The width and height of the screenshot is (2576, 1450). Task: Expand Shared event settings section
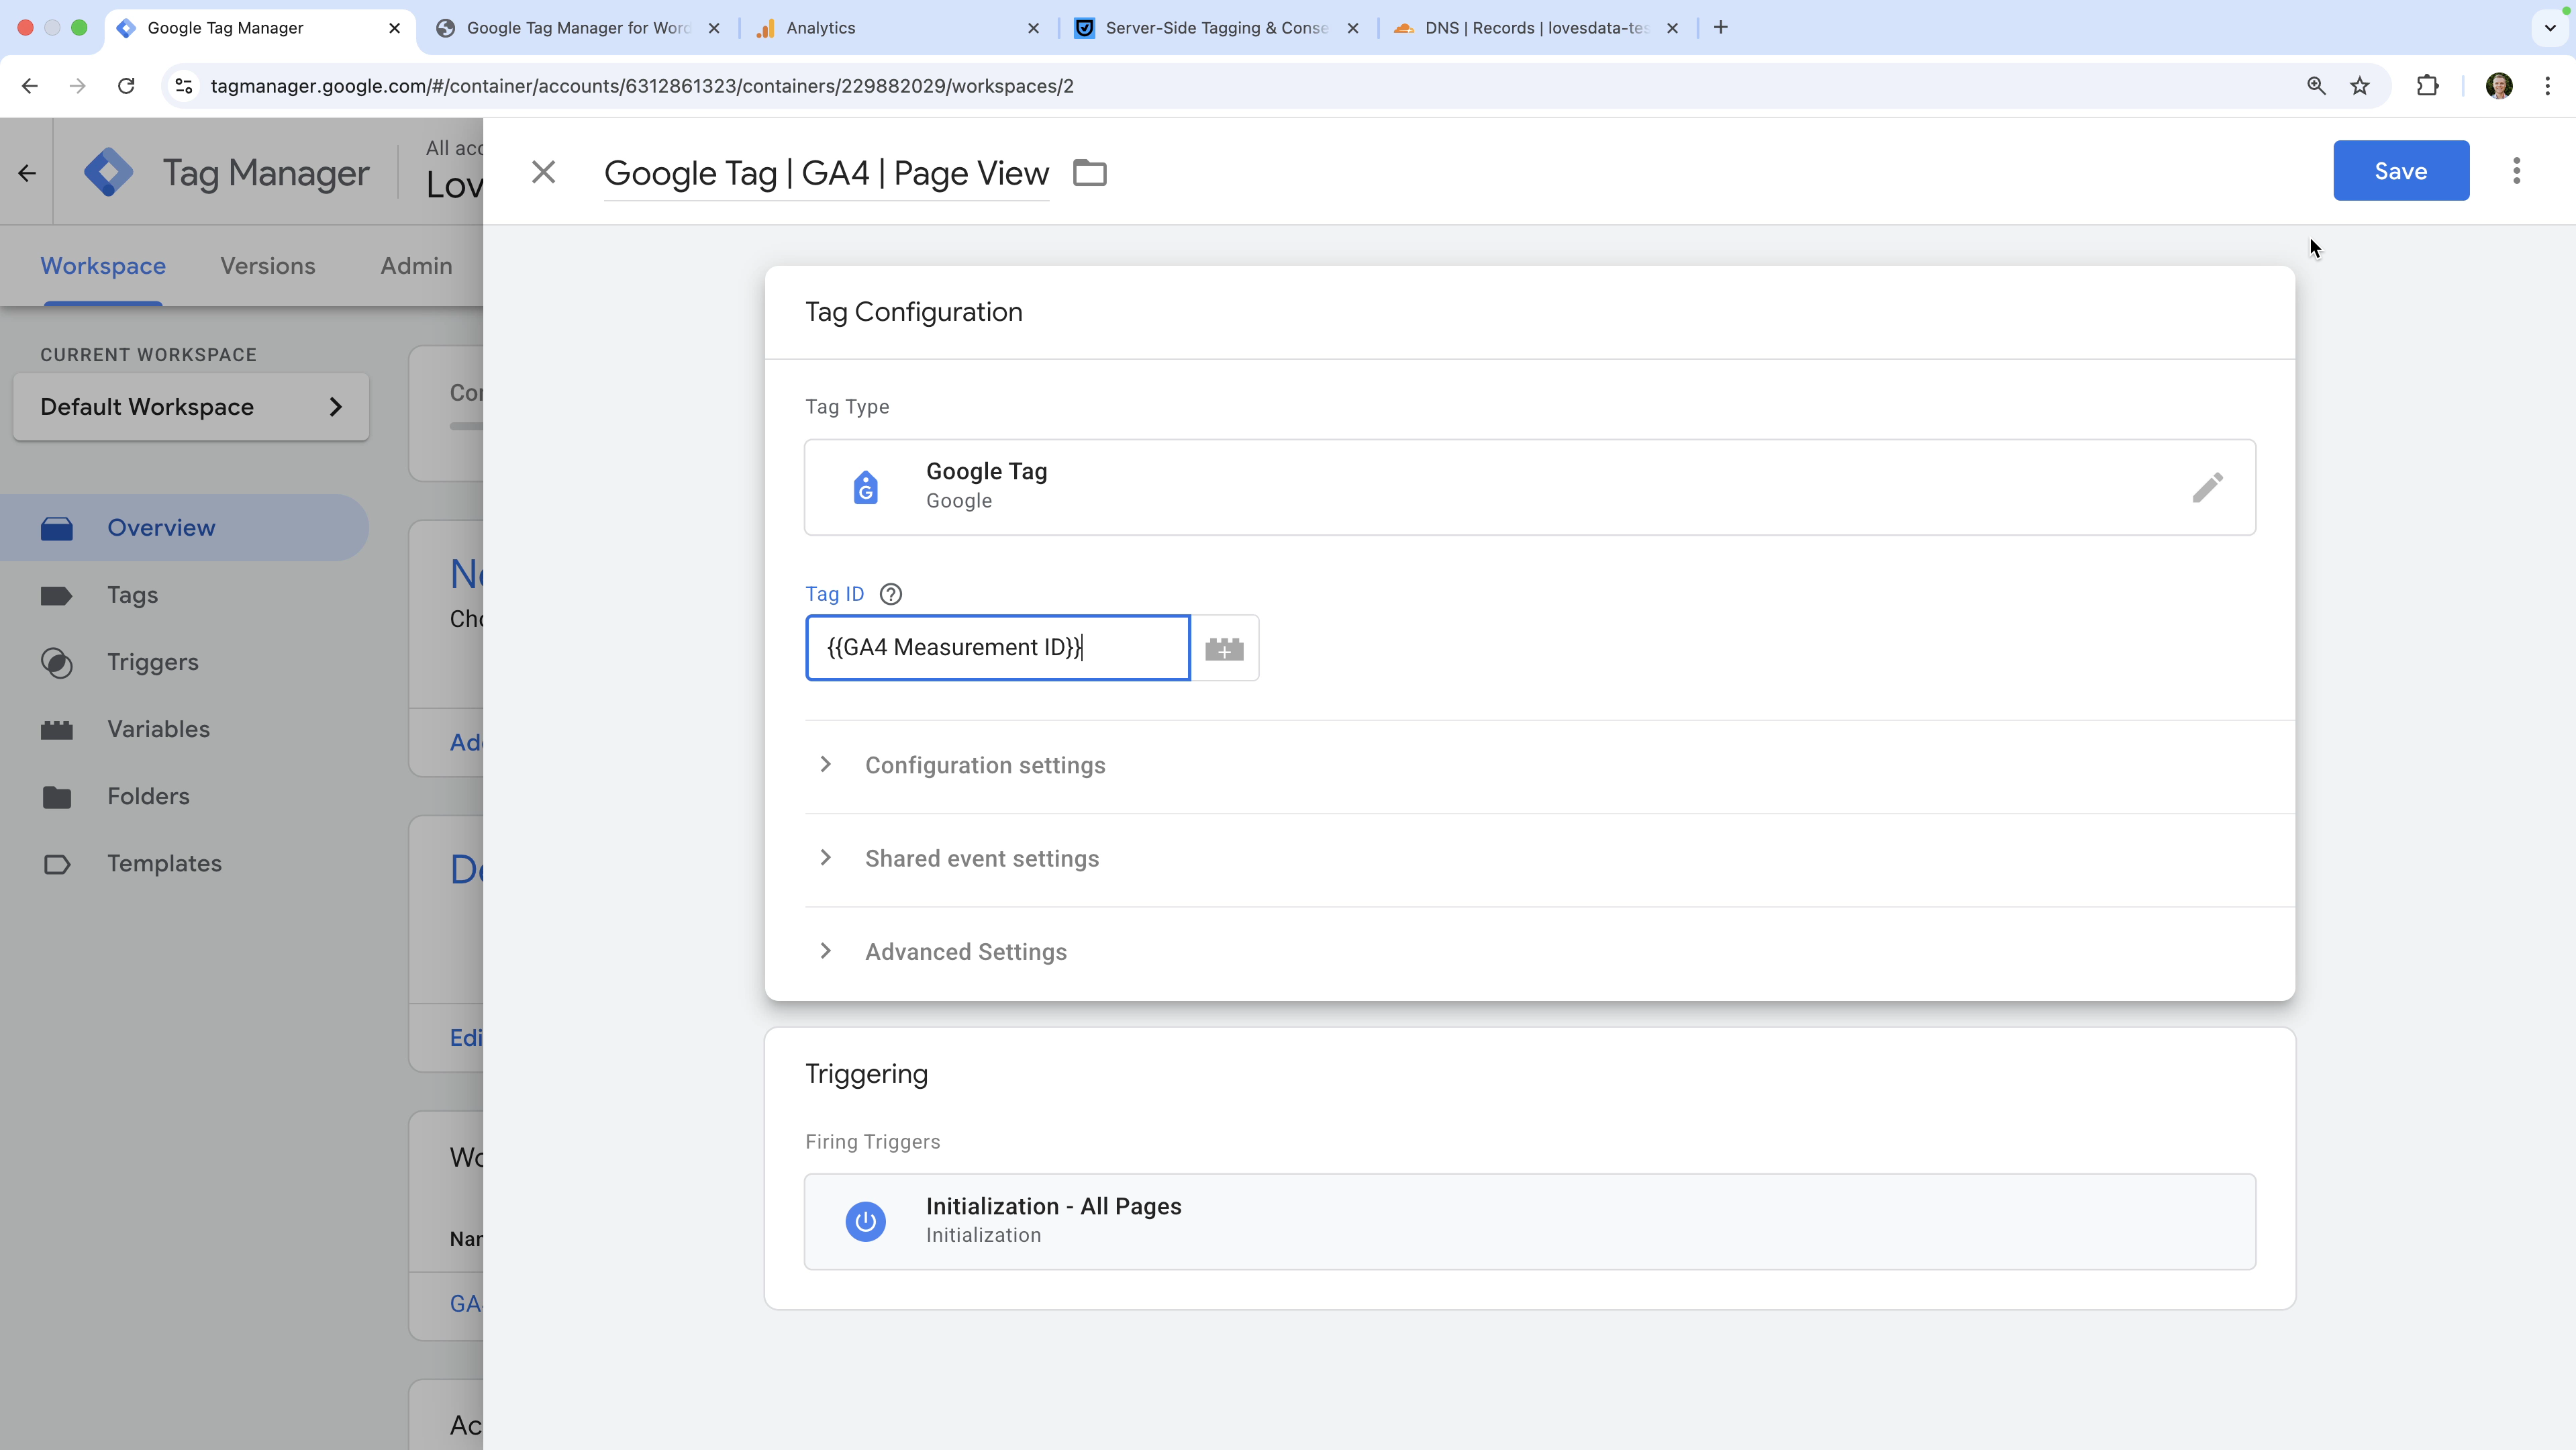point(981,858)
